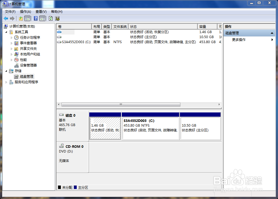Click the volume list scroll-left arrow
278x199 pixels.
(59, 105)
